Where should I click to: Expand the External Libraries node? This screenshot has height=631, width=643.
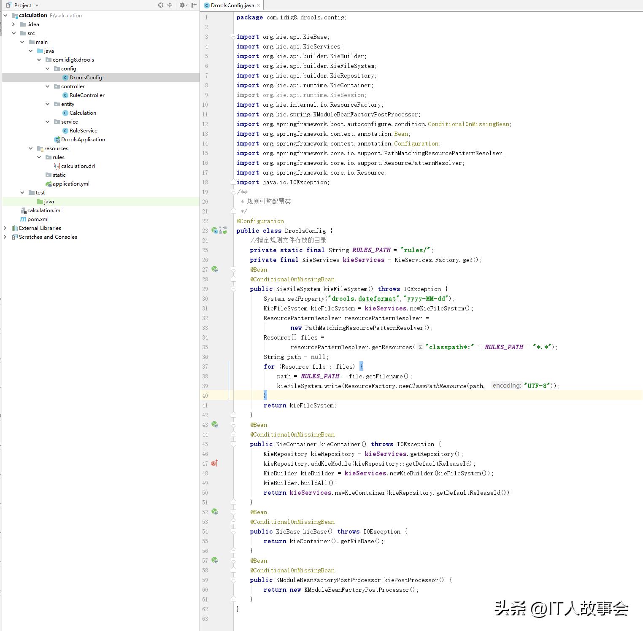coord(5,228)
